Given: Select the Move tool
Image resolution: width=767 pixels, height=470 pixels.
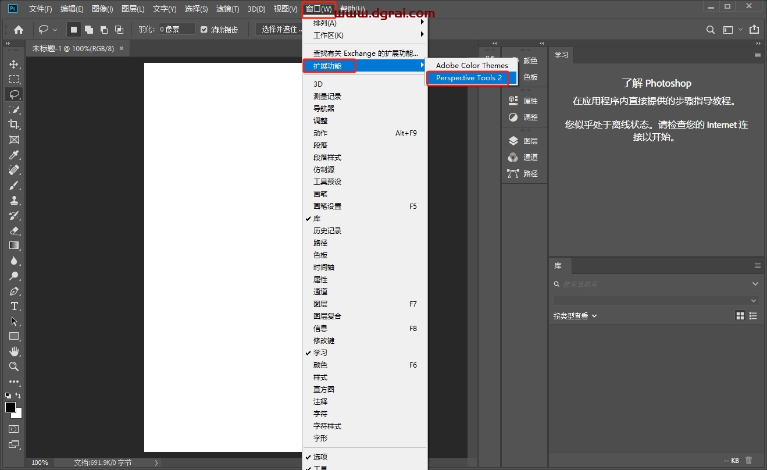Looking at the screenshot, I should tap(14, 64).
